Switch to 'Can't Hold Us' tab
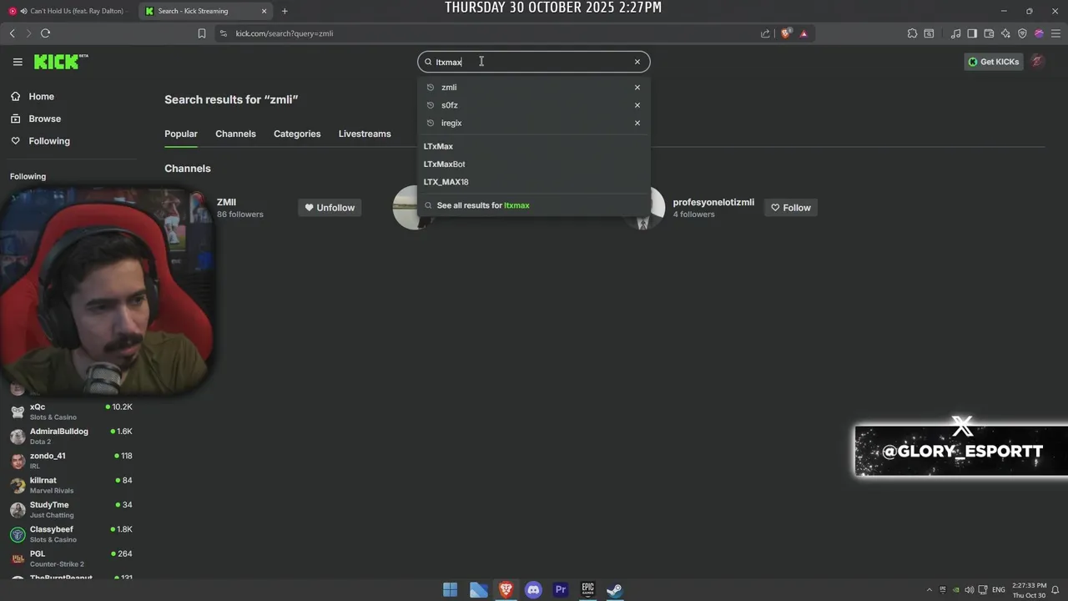 [68, 11]
